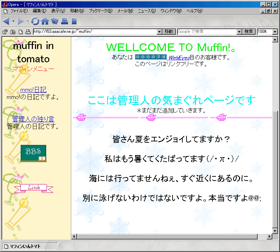The image size is (280, 252).
Task: Click the Forward navigation arrow
Action: coord(21,21)
